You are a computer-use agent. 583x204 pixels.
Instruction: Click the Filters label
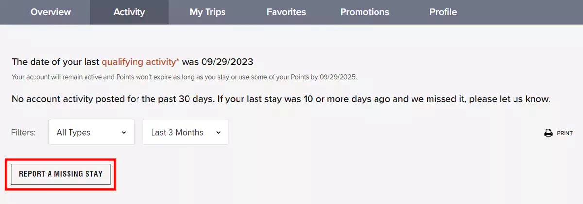point(23,132)
